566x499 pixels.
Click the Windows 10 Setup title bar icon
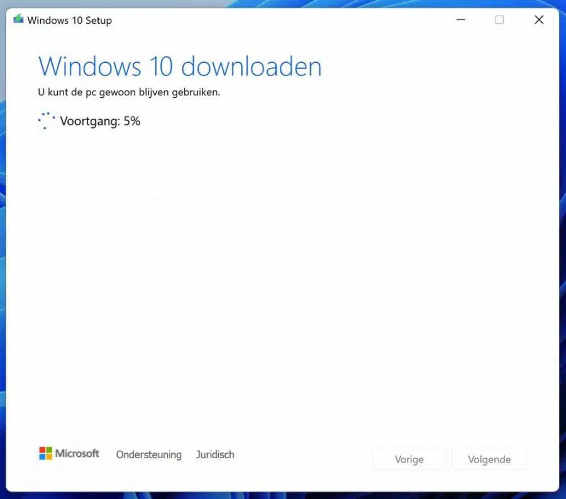18,19
